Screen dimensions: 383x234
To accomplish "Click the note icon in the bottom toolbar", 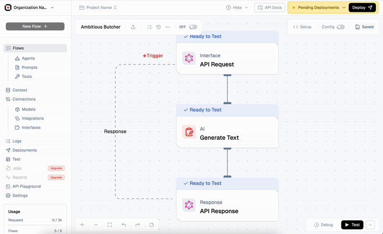I will pos(151,225).
